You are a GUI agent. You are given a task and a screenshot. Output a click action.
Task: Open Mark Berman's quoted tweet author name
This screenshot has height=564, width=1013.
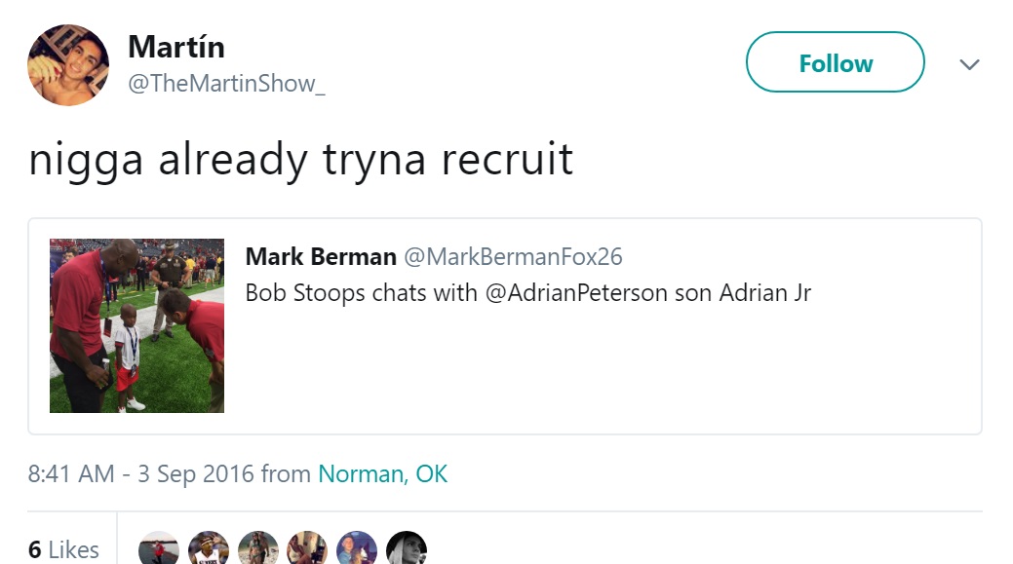click(x=321, y=256)
